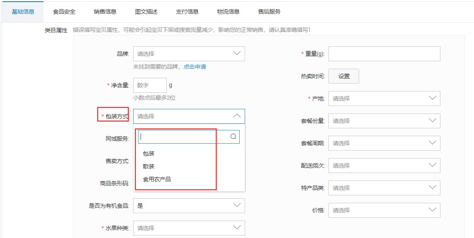The width and height of the screenshot is (474, 238).
Task: Collapse the 包装方式 dropdown arrow
Action: pos(237,116)
